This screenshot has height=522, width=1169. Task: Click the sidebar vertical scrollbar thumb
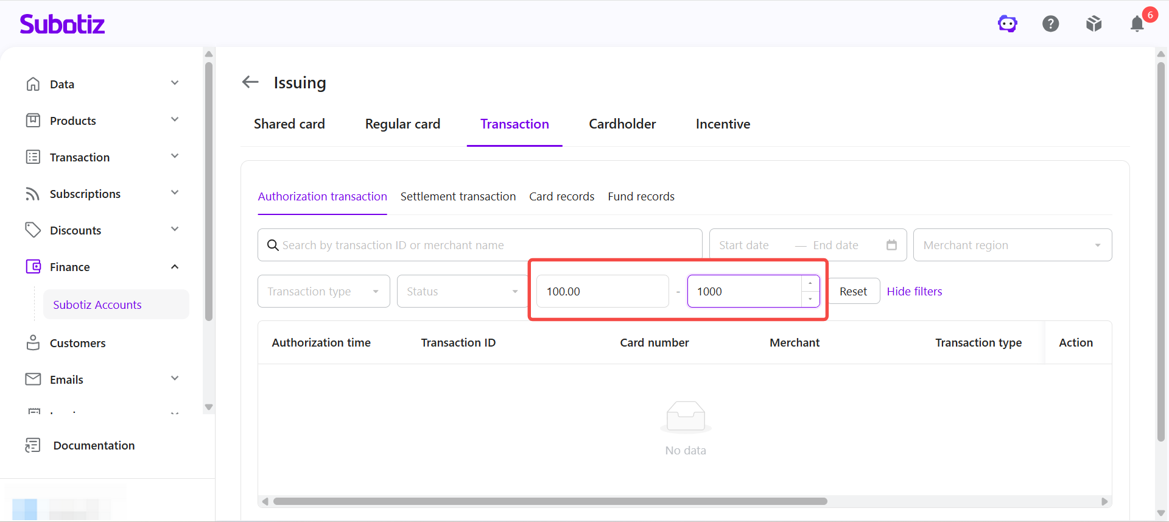pyautogui.click(x=209, y=191)
